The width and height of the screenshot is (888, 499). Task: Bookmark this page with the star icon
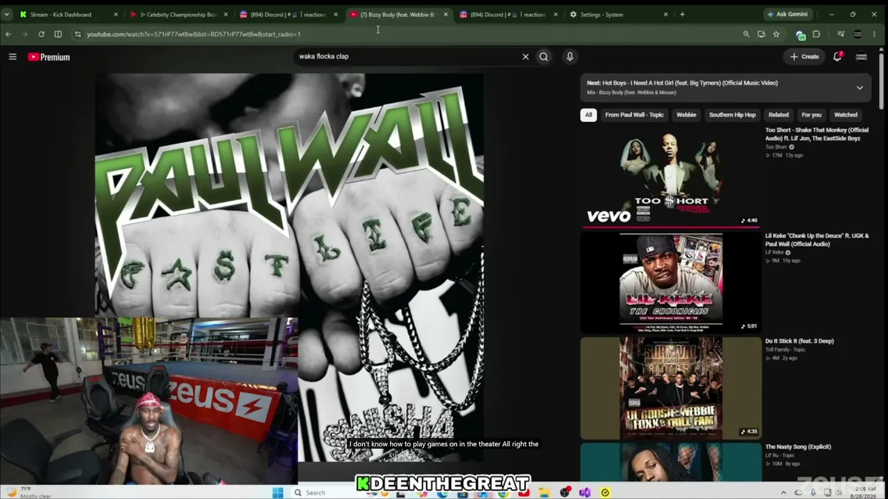776,34
